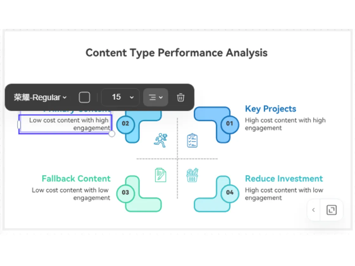Click the left chevron collapse arrow
Screen dimensions: 355x266
313,210
